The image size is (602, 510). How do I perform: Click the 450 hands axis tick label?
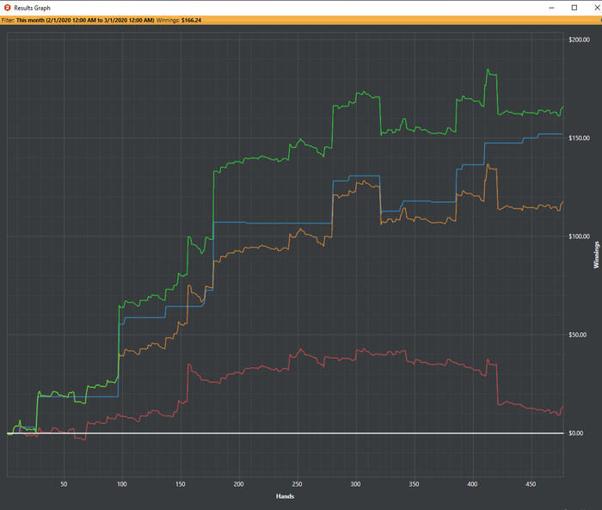pyautogui.click(x=531, y=484)
